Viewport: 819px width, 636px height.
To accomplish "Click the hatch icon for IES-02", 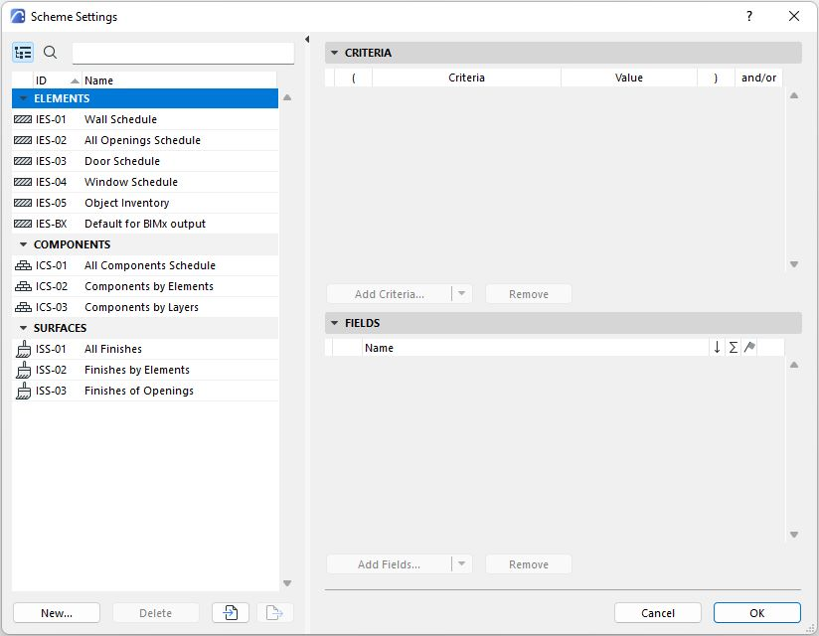I will click(x=23, y=140).
